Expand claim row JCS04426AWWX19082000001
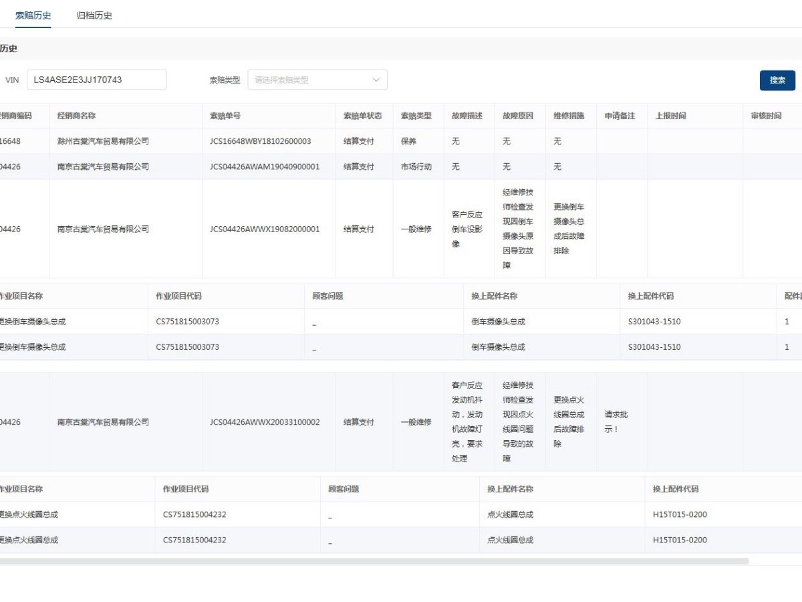Screen dimensions: 802x602 pyautogui.click(x=265, y=229)
